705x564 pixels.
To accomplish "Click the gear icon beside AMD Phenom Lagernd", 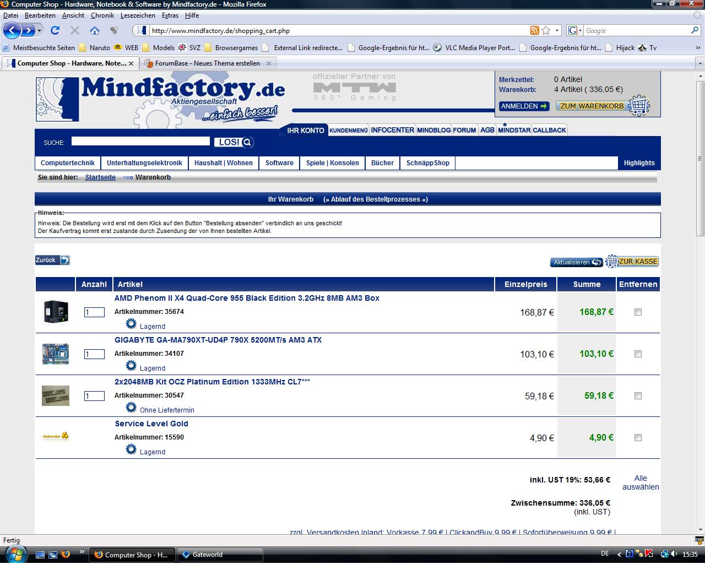I will pyautogui.click(x=131, y=323).
